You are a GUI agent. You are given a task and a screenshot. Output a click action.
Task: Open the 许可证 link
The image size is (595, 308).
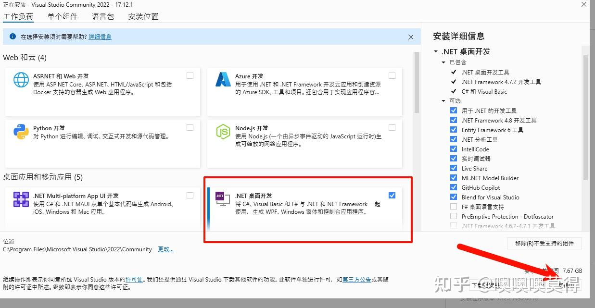[134, 279]
